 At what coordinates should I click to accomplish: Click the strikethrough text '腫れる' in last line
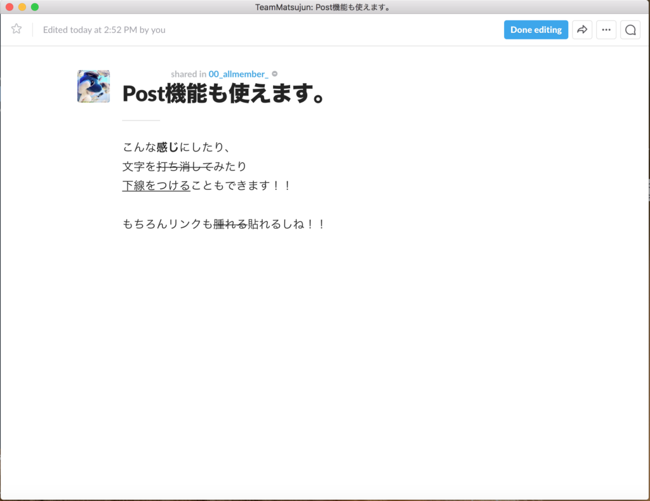click(x=230, y=224)
